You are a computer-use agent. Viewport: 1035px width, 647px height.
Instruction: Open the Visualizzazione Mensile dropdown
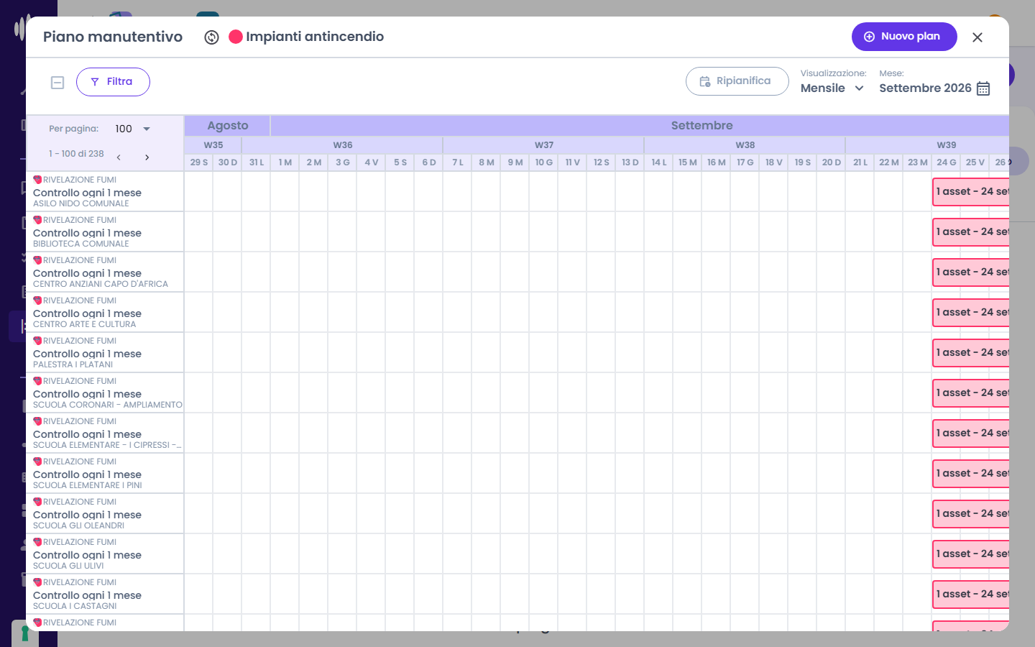pyautogui.click(x=832, y=88)
